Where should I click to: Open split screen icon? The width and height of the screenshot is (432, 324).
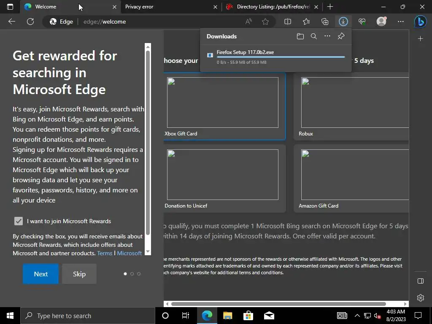pos(288,22)
